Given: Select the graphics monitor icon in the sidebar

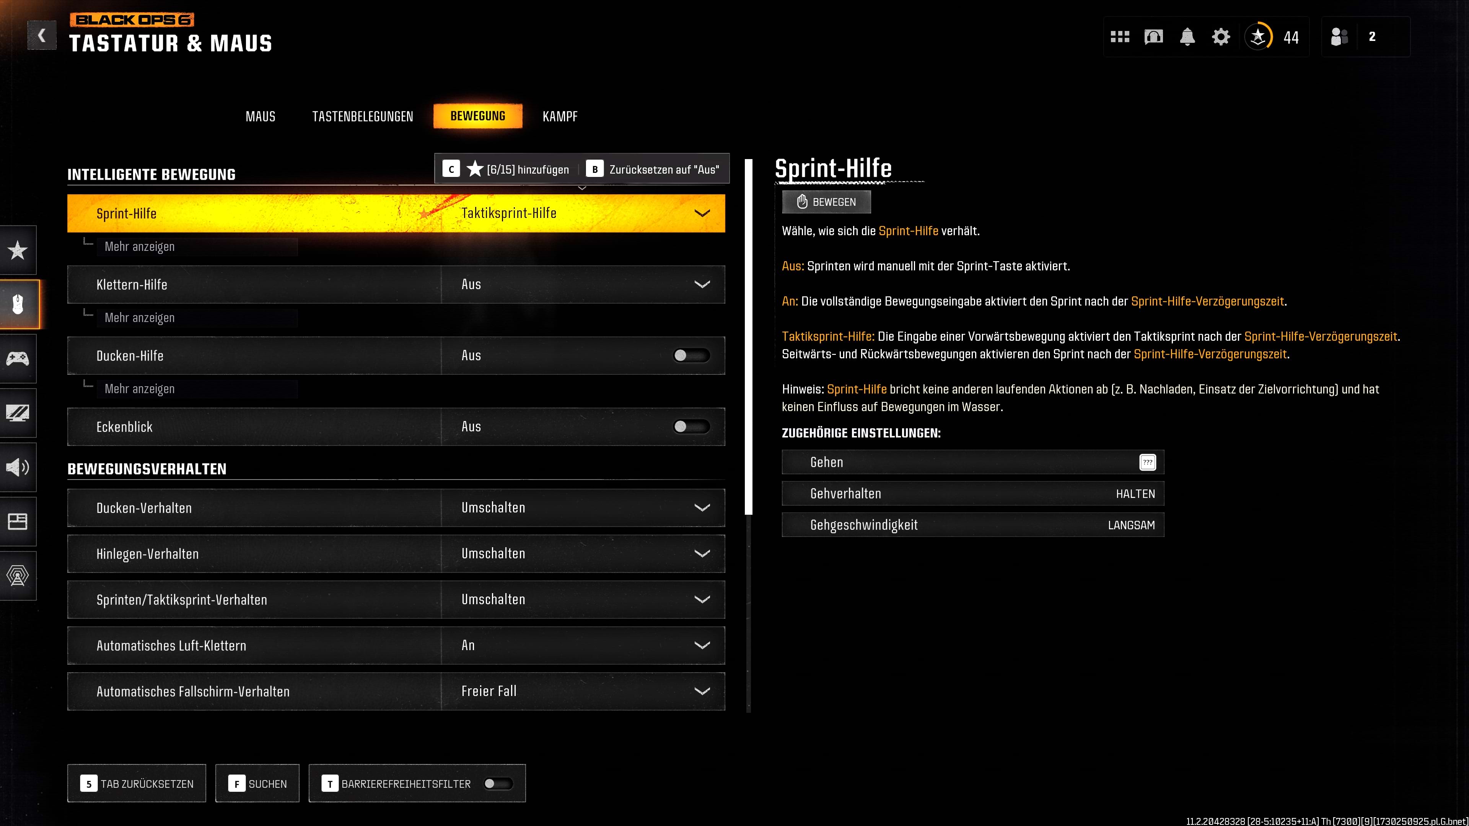Looking at the screenshot, I should (x=18, y=412).
